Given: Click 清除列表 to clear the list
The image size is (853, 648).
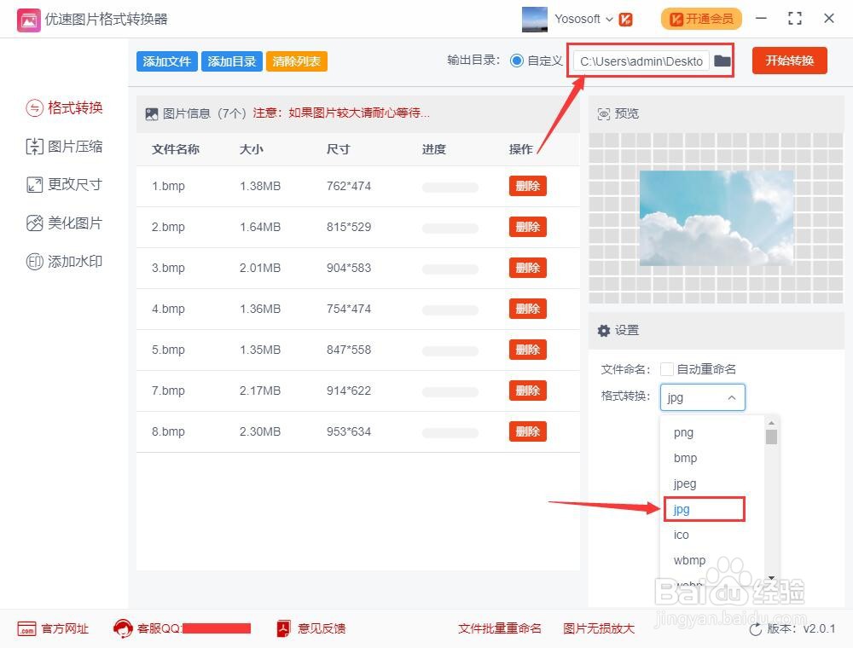Looking at the screenshot, I should tap(297, 61).
